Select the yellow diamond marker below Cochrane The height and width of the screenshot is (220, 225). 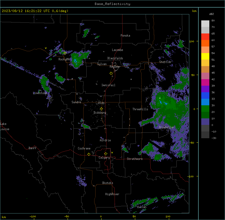click(89, 154)
